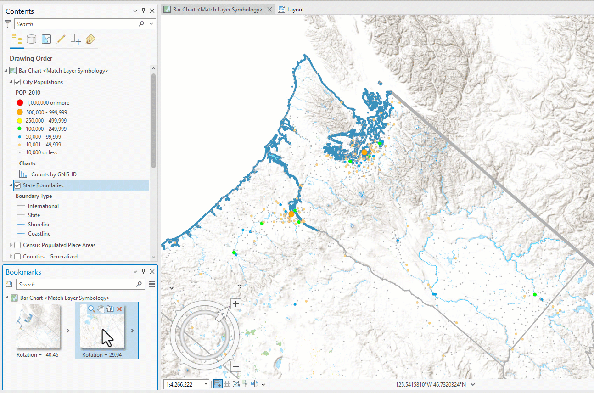Switch to List By Data Source view

32,39
